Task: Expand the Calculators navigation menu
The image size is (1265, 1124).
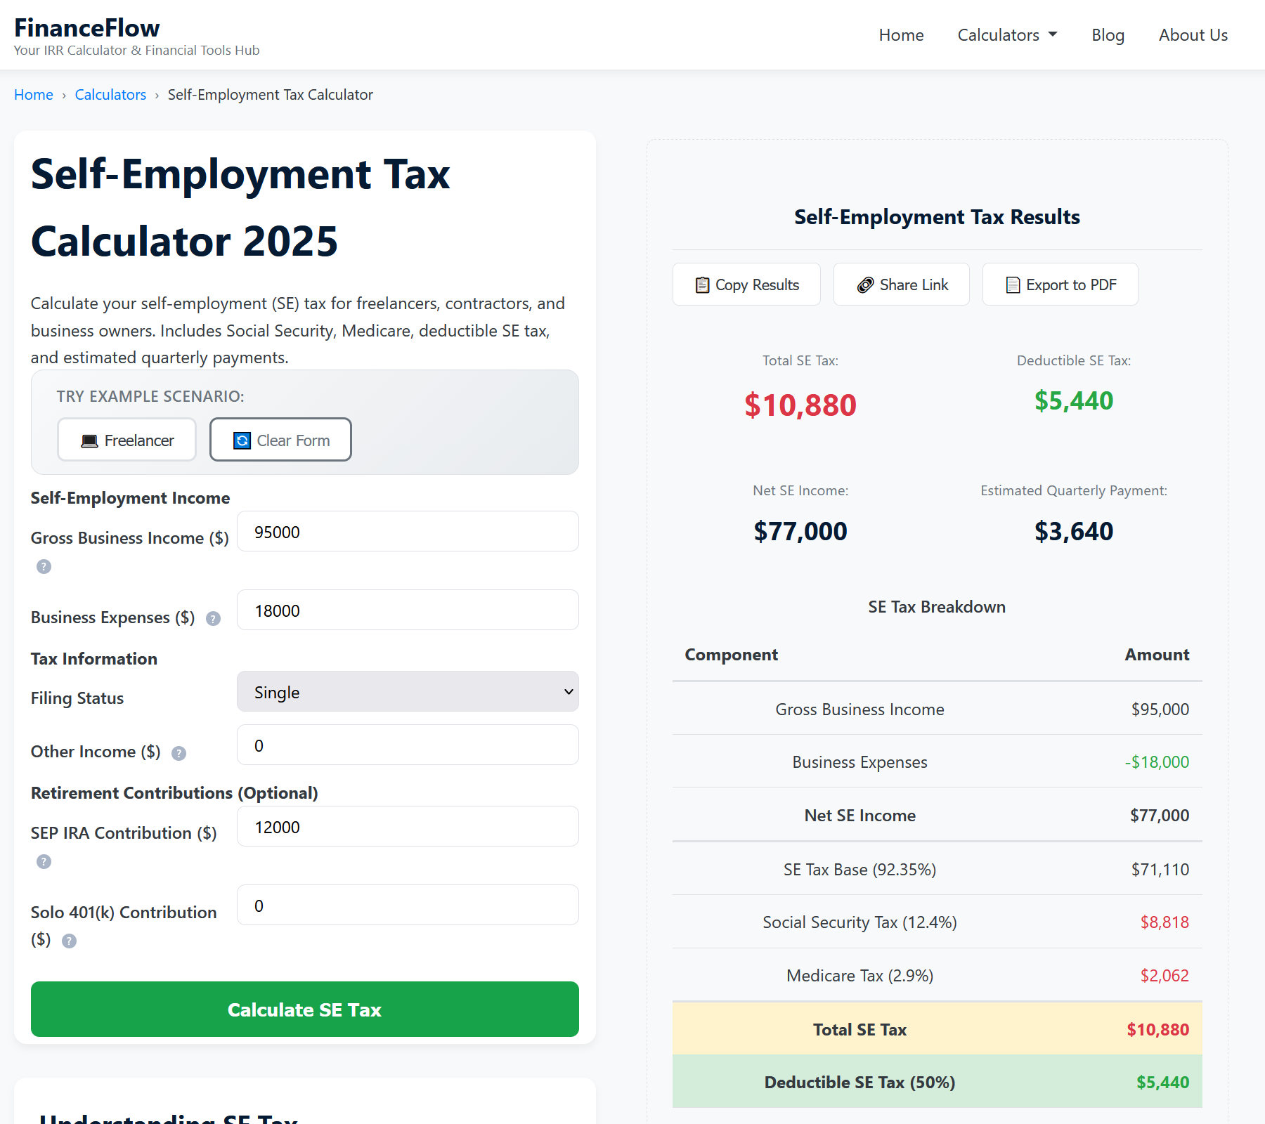Action: [1006, 34]
